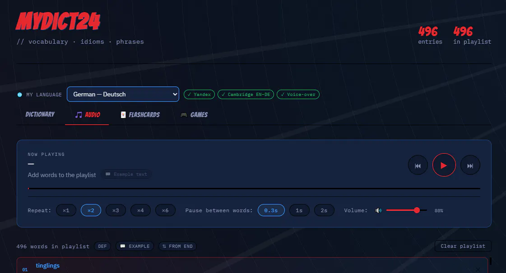
Task: Set repeat to ×1
Action: [x=66, y=210]
